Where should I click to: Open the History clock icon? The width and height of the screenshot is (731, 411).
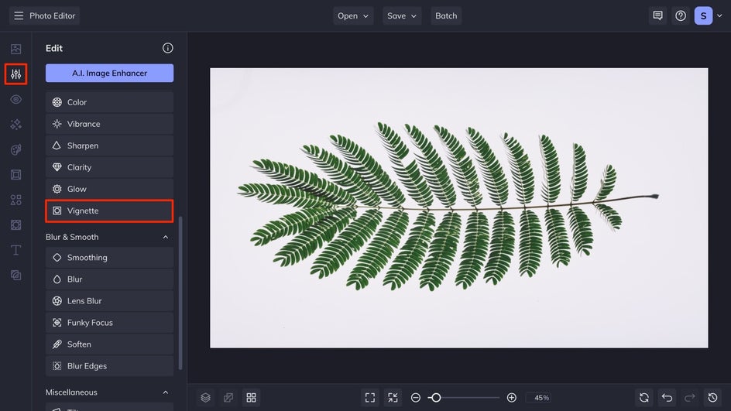click(x=713, y=398)
